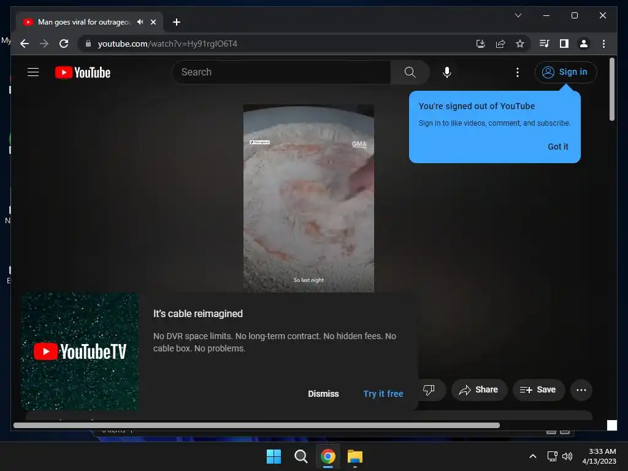The image size is (628, 471).
Task: Share the video
Action: coord(479,389)
